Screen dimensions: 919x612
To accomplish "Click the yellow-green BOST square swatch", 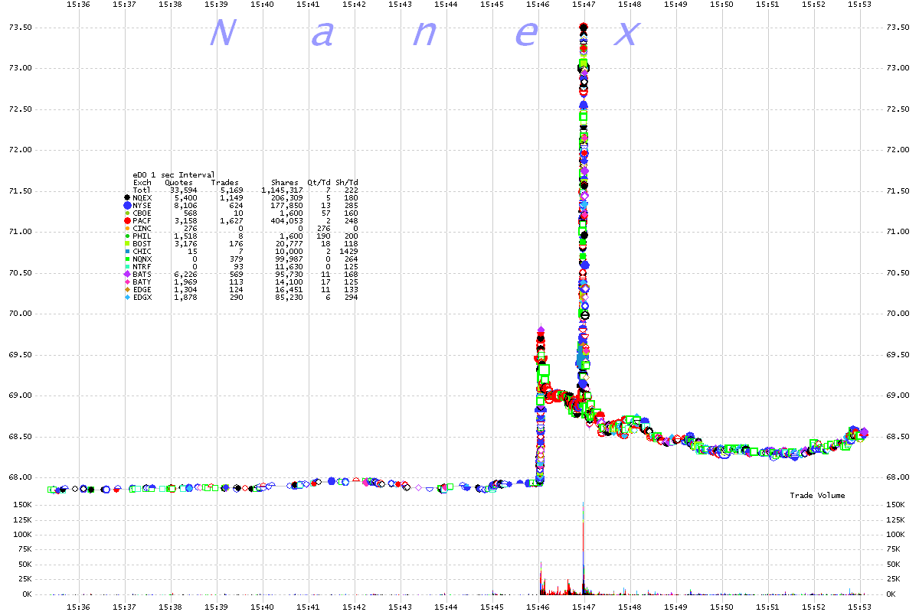I will pos(127,243).
